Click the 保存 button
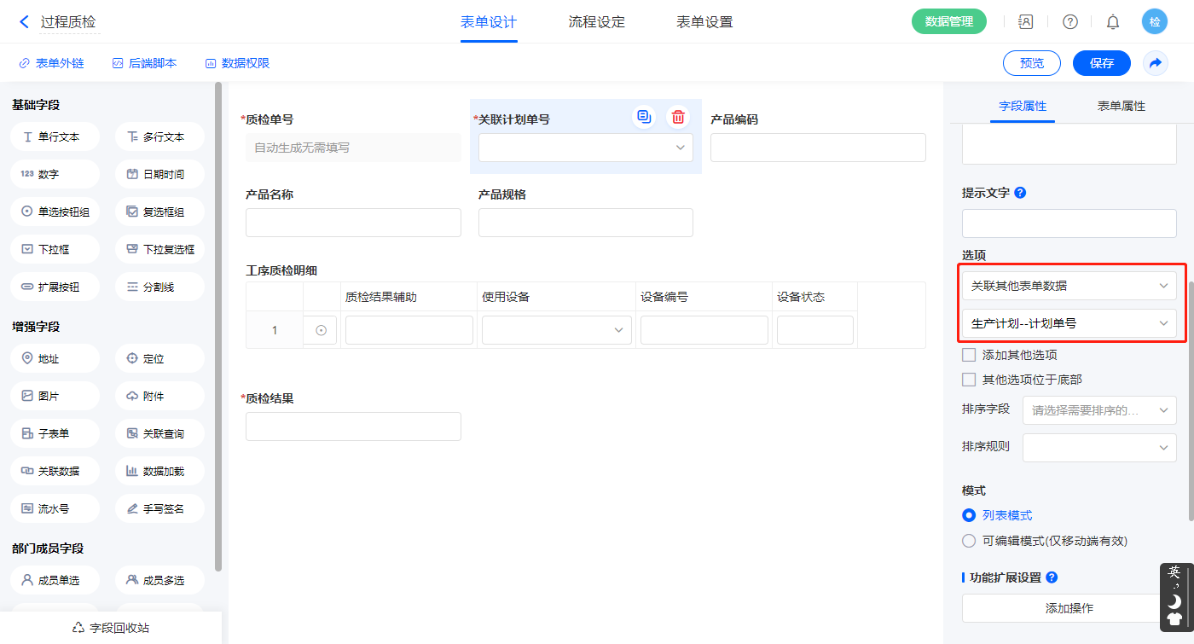 (x=1101, y=63)
